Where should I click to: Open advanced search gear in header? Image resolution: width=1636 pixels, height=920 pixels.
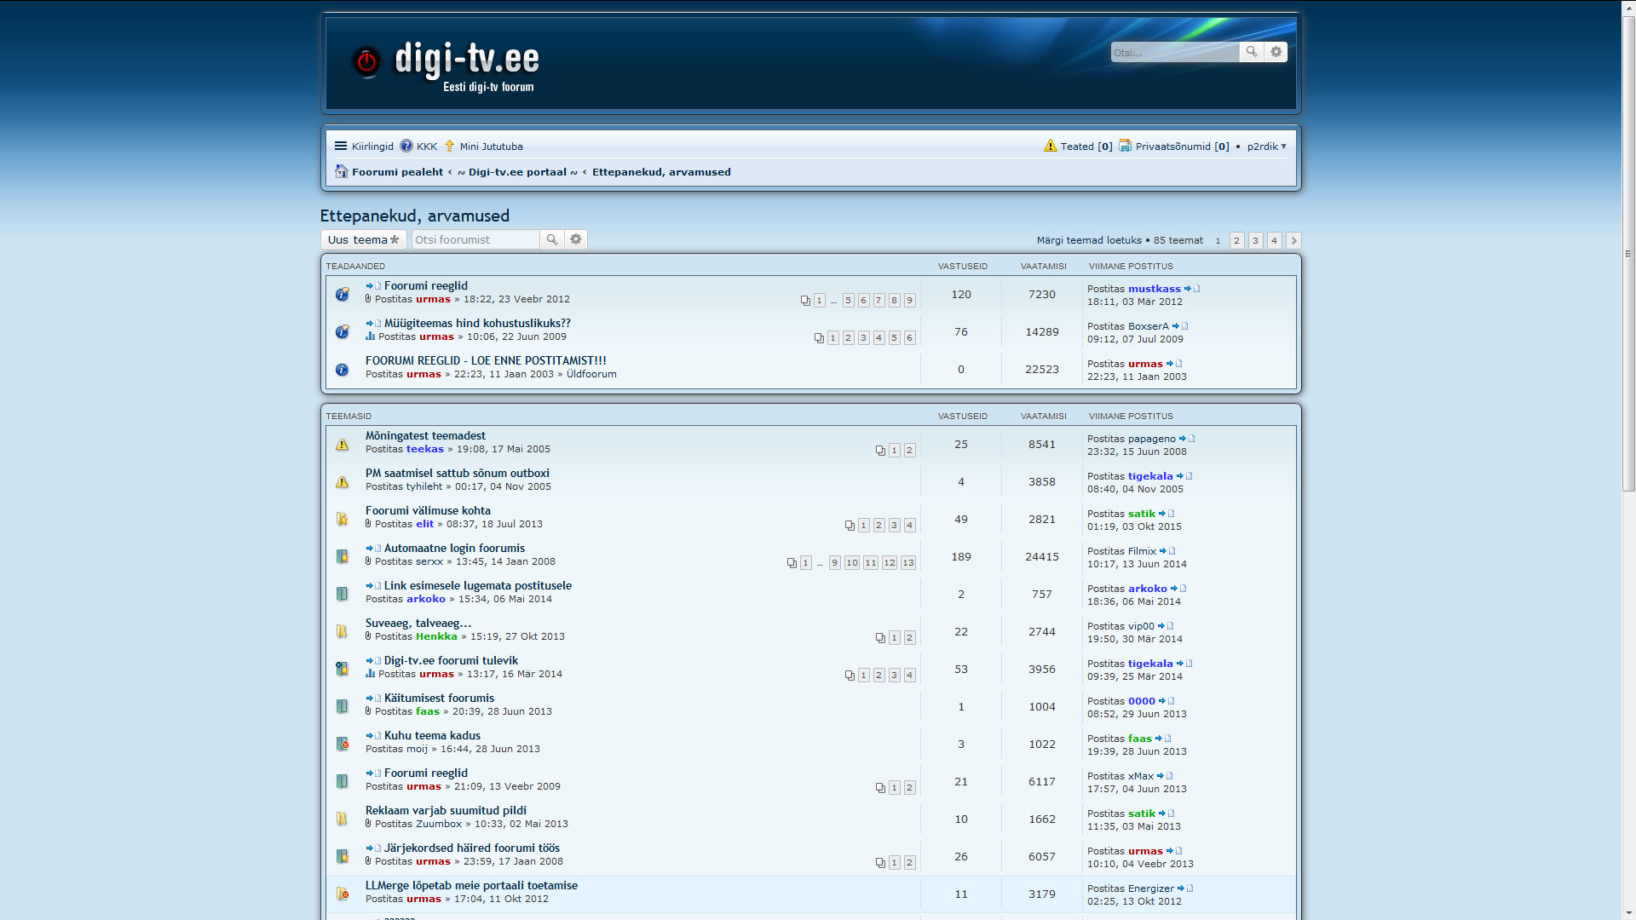tap(1276, 52)
